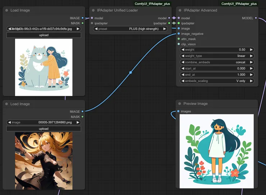Increase weight value with its right arrow

click(x=251, y=50)
